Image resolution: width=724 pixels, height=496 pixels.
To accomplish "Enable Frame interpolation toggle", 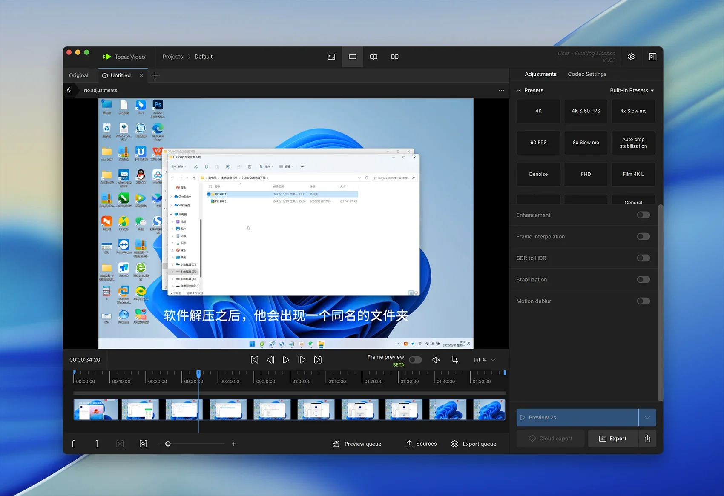I will click(644, 236).
